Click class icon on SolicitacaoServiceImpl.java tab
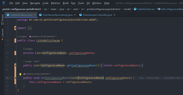 [x=40, y=15]
